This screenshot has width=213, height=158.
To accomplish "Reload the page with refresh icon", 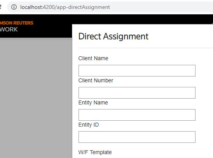I will point(0,7).
